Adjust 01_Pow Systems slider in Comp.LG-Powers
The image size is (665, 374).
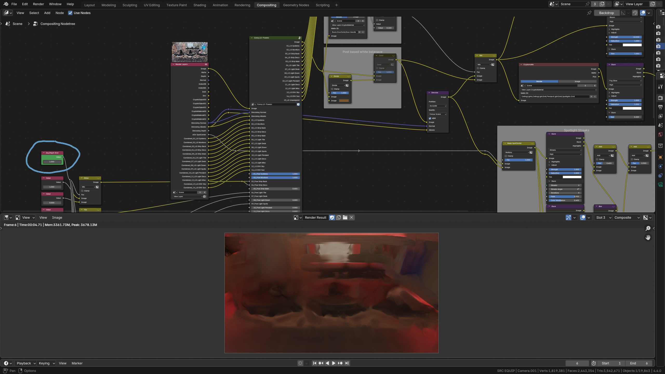coord(275,174)
